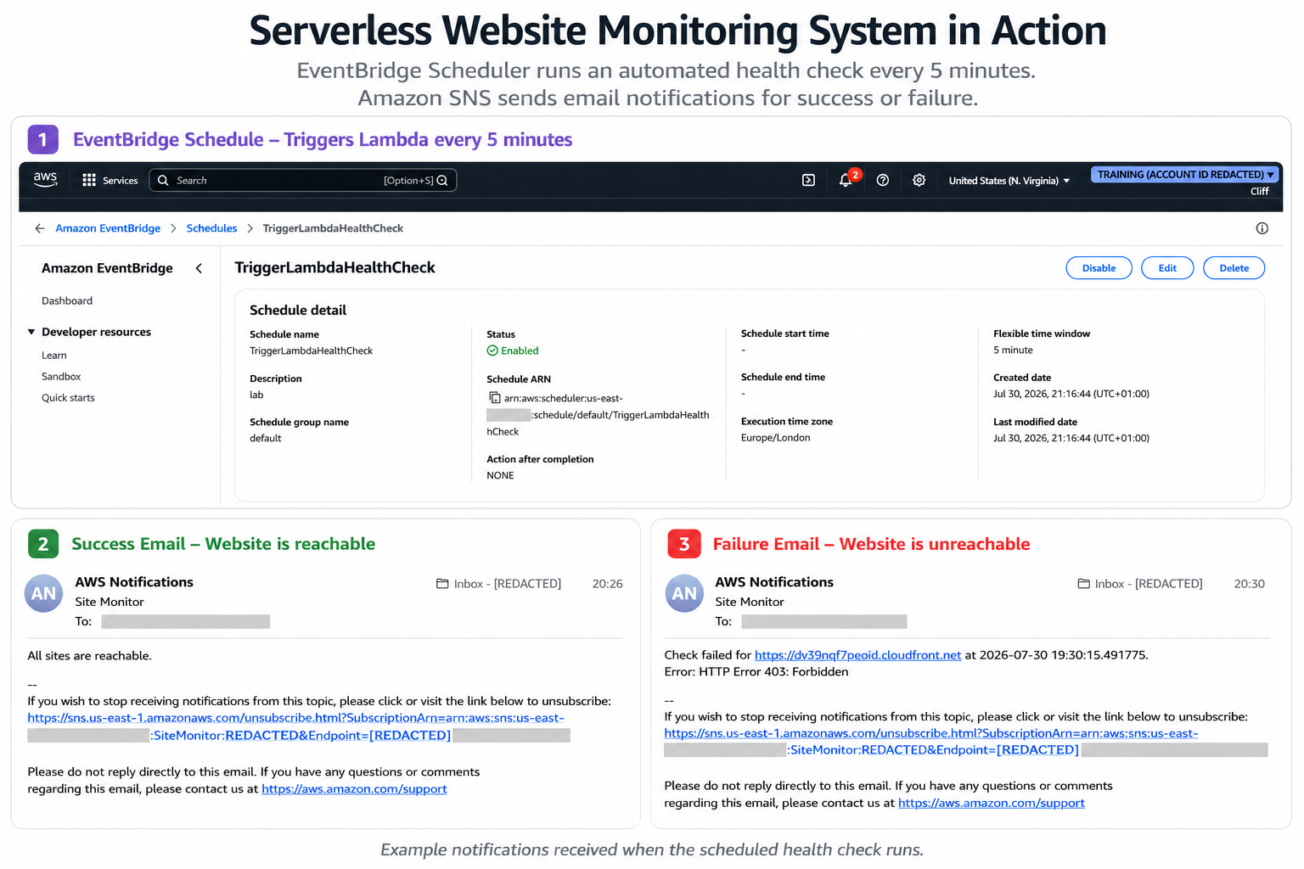Go to the Schedules breadcrumb link
Screen dimensions: 1304x869
[211, 228]
